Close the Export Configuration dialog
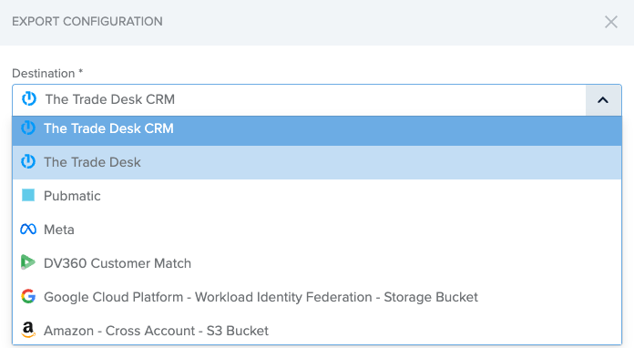The height and width of the screenshot is (348, 634). [611, 22]
